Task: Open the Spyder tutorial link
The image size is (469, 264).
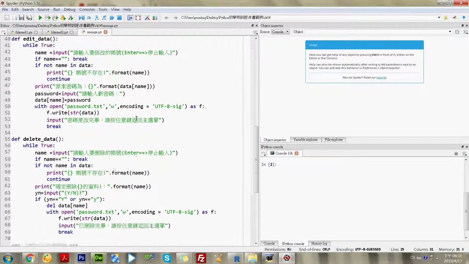Action: pos(381,78)
